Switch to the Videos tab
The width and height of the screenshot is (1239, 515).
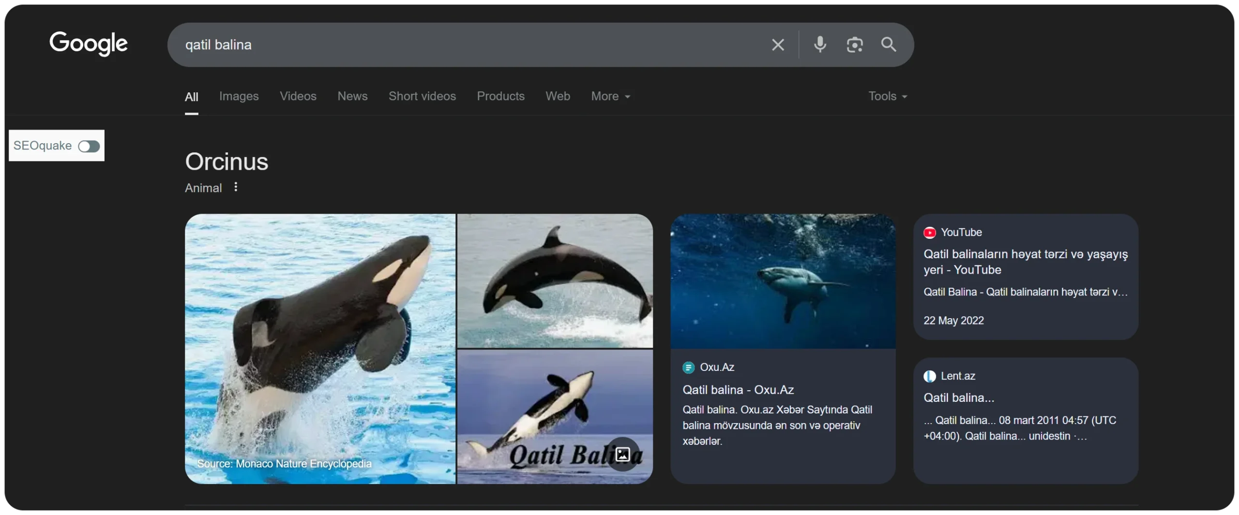pyautogui.click(x=298, y=96)
